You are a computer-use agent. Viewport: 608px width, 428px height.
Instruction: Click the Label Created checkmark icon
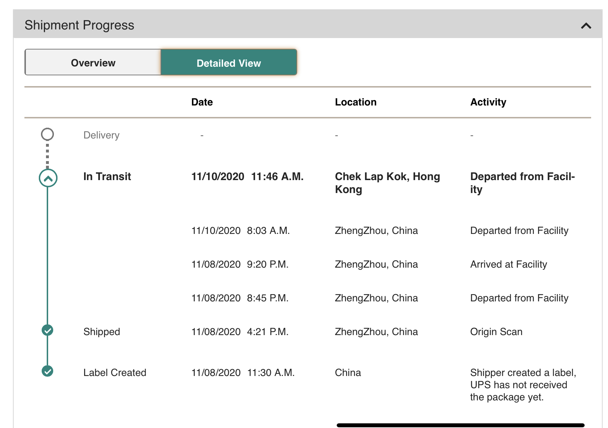point(47,371)
